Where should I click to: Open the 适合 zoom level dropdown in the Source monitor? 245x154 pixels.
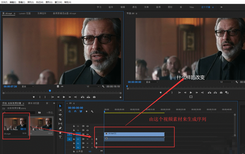(x=27, y=87)
